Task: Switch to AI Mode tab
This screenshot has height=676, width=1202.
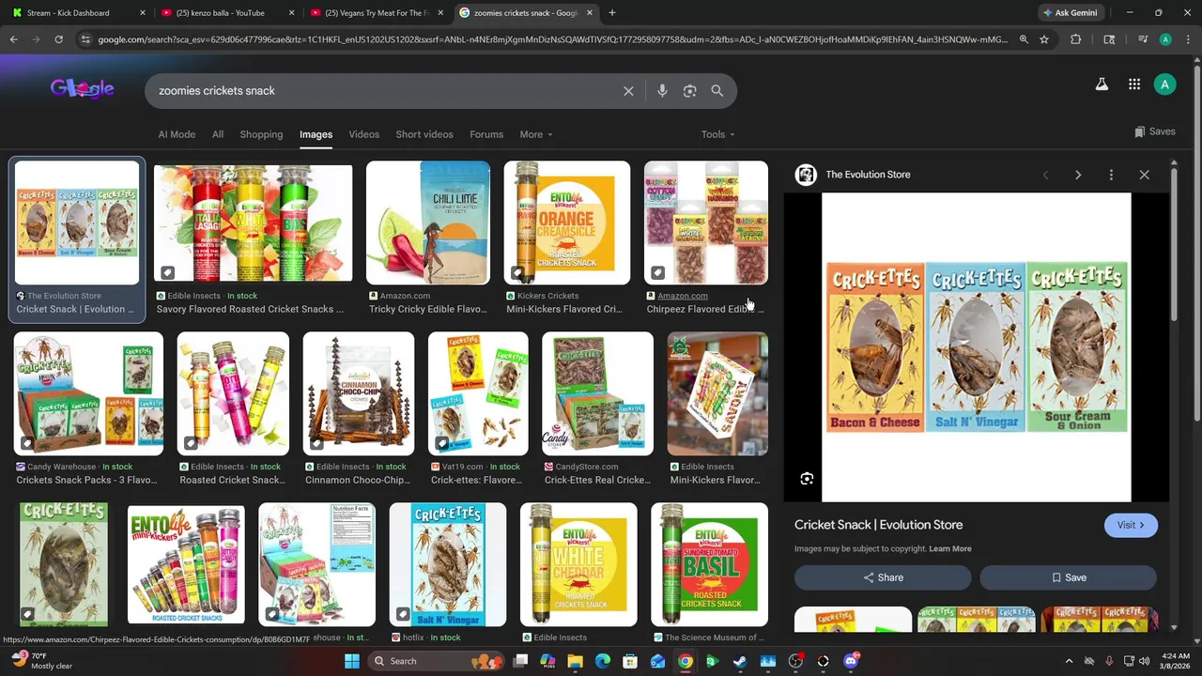Action: (177, 134)
